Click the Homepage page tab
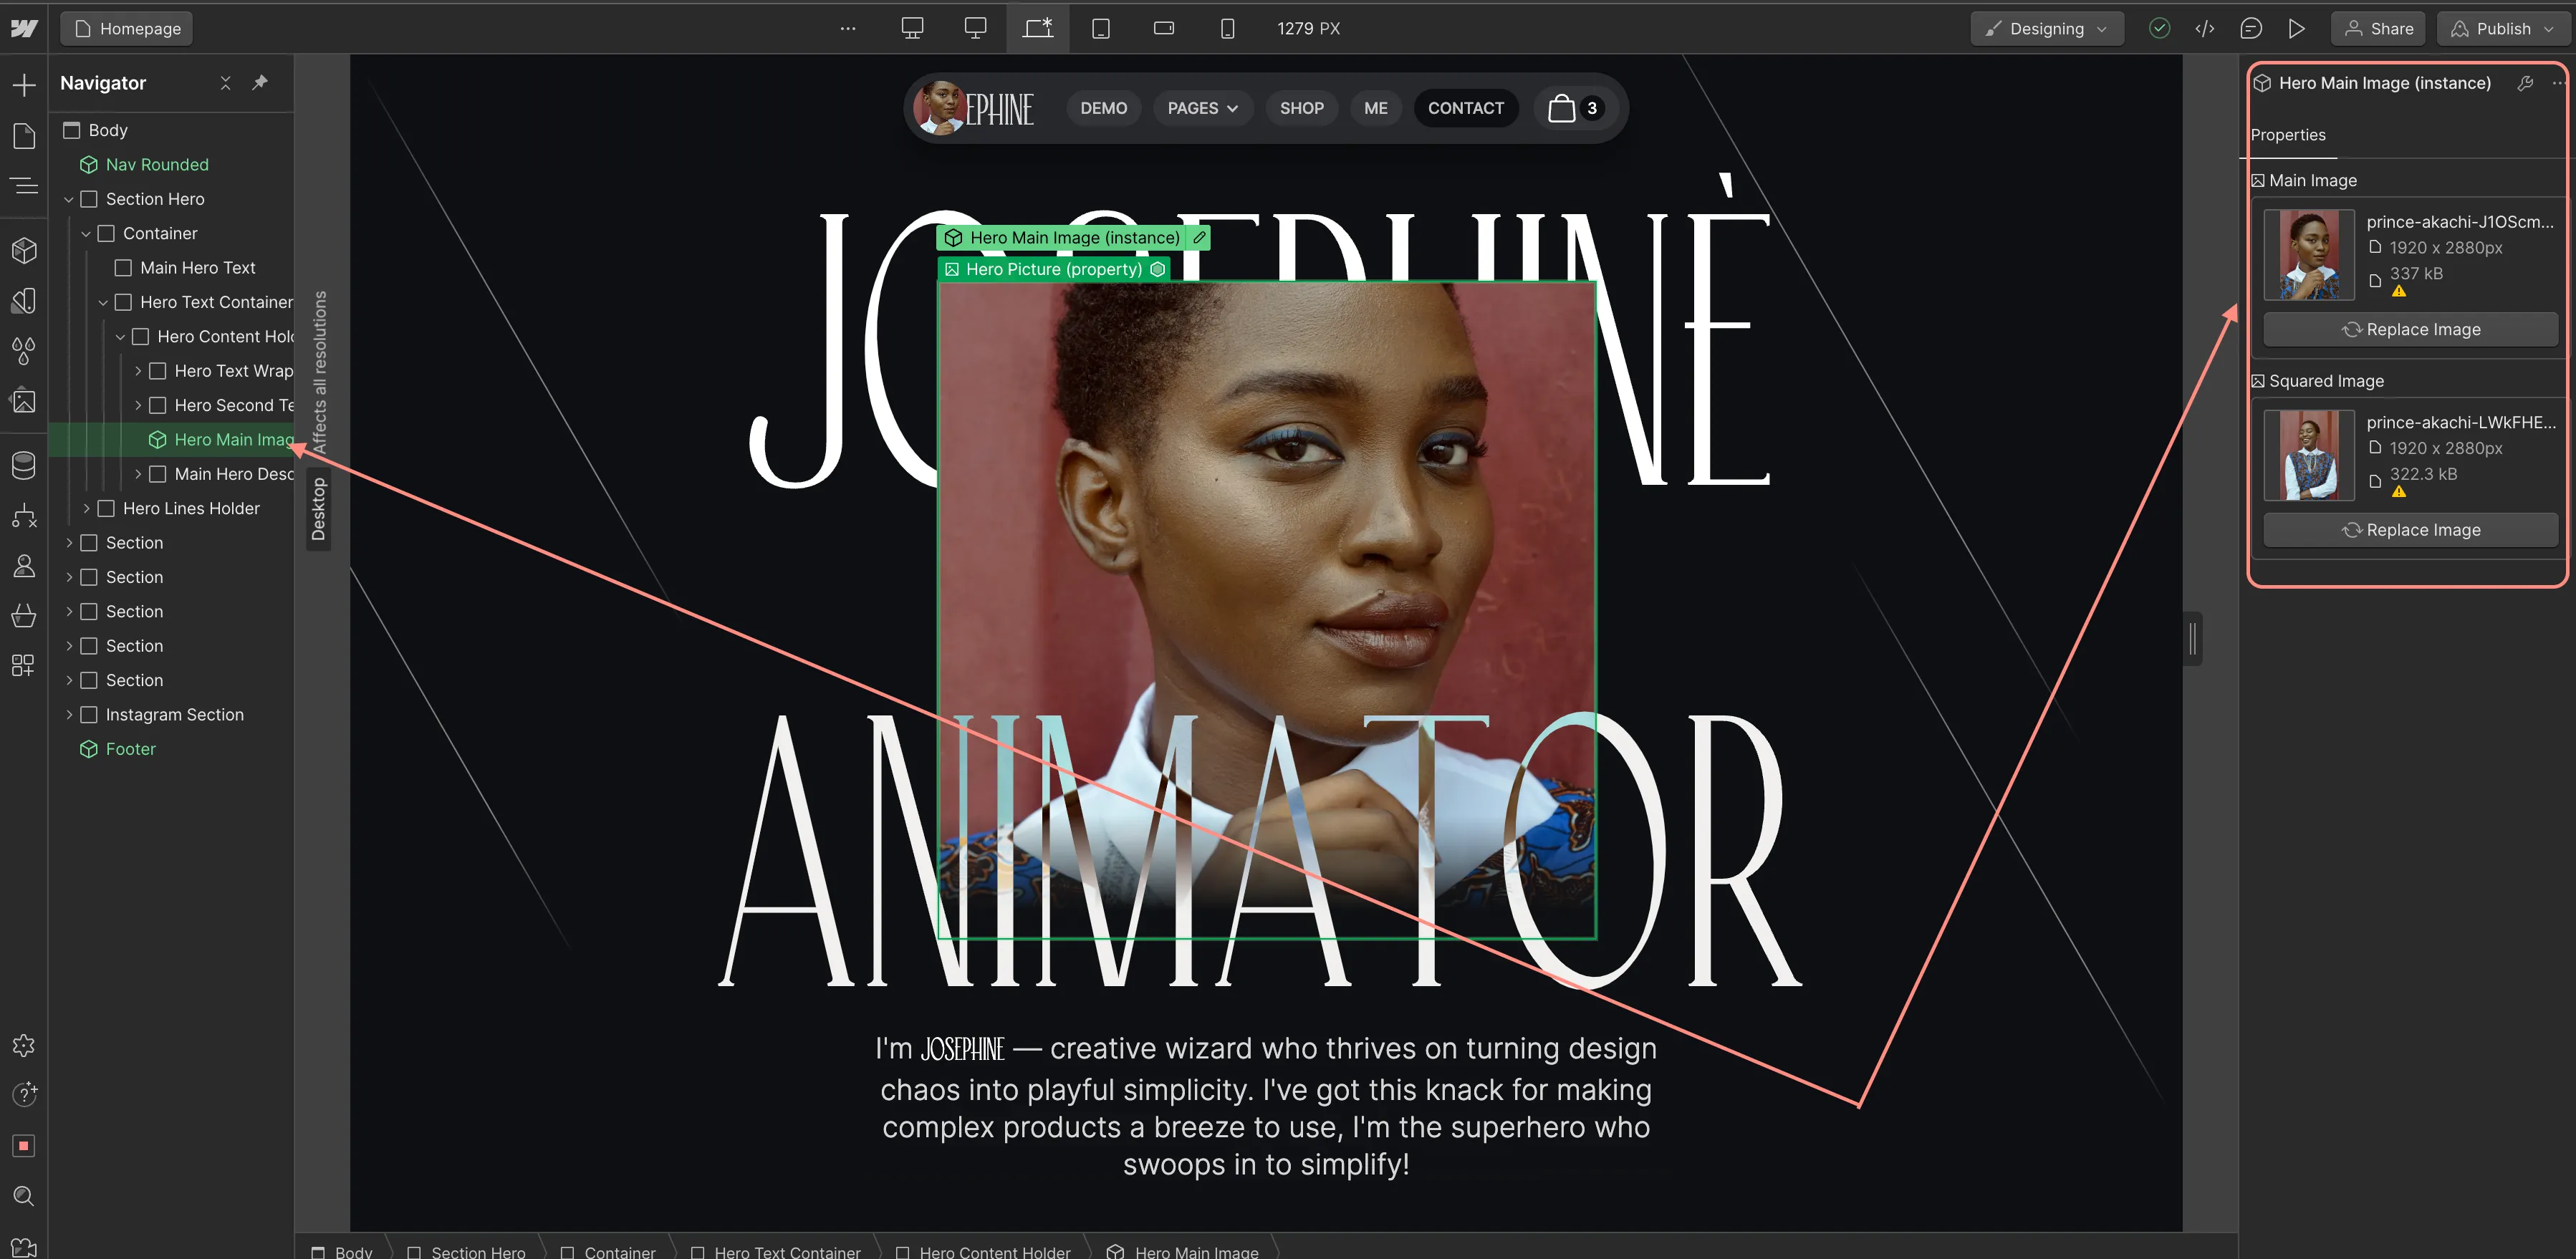Screen dimensions: 2576x1259 (x=127, y=29)
